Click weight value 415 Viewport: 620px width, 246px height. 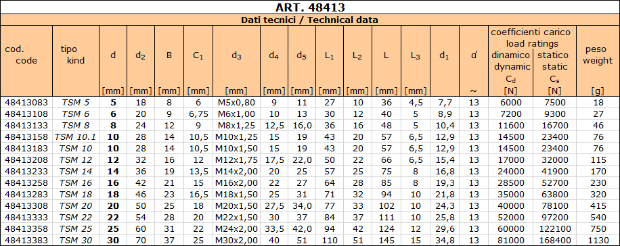[x=598, y=205]
